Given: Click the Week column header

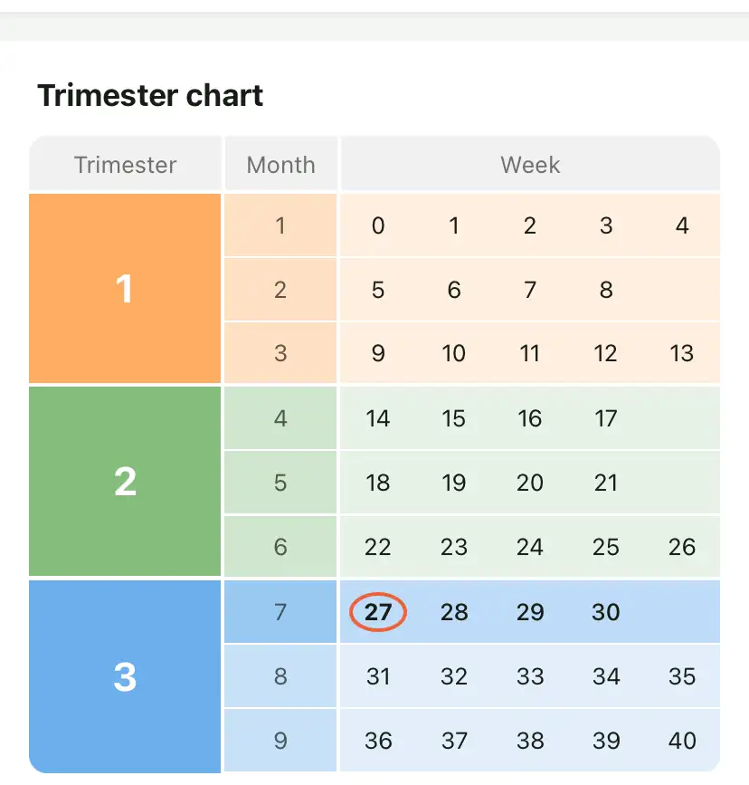Looking at the screenshot, I should pyautogui.click(x=530, y=165).
